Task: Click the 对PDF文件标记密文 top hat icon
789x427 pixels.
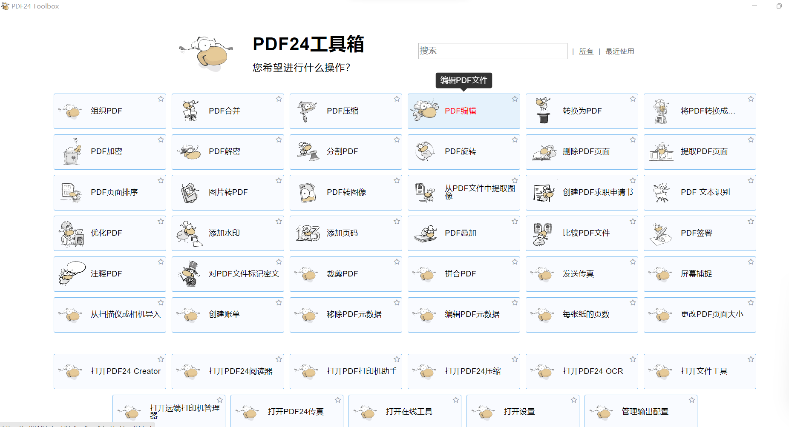Action: 190,274
